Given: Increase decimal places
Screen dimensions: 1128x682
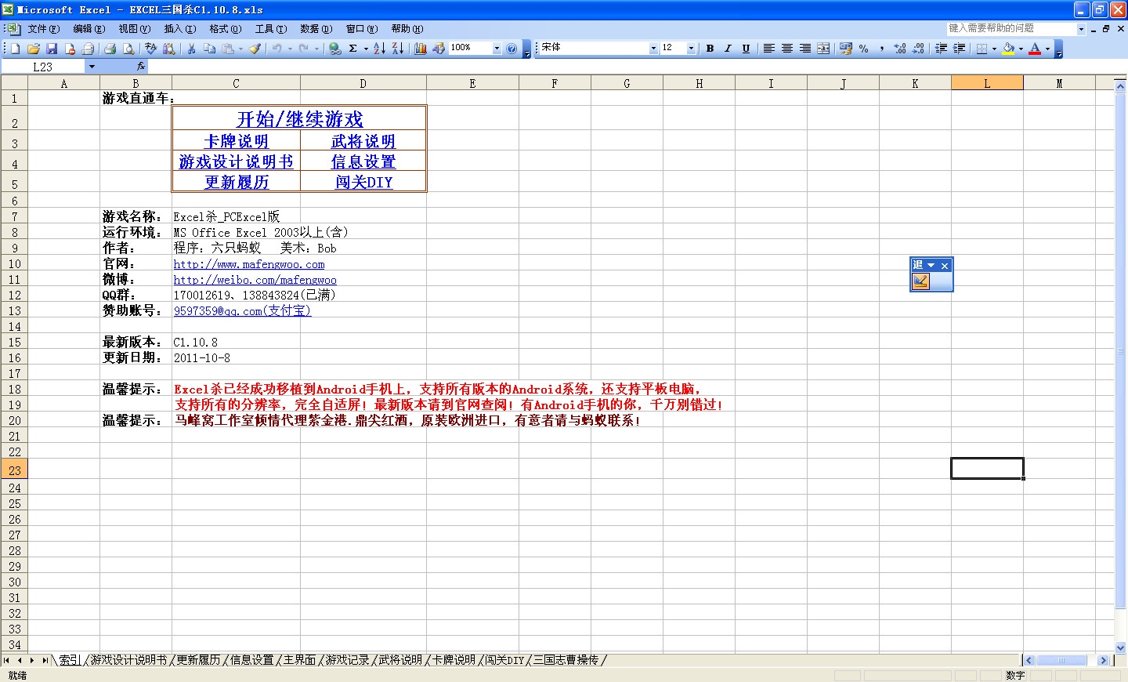Looking at the screenshot, I should (x=900, y=49).
